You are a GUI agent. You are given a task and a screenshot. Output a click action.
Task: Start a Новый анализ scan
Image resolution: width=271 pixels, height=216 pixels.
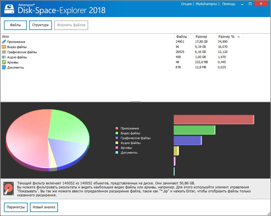(44, 207)
